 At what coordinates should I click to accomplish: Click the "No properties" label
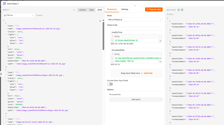tap(115, 94)
